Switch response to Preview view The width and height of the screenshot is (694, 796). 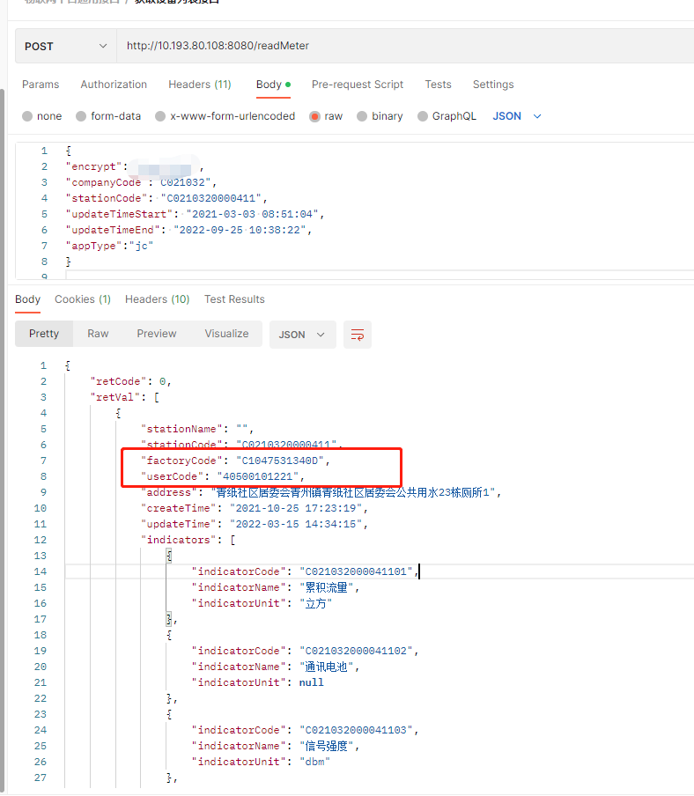(157, 334)
